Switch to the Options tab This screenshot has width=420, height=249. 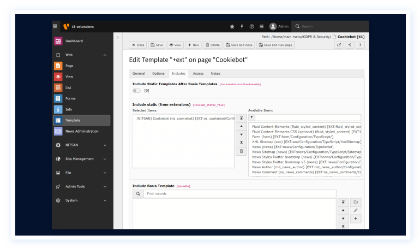click(x=158, y=73)
